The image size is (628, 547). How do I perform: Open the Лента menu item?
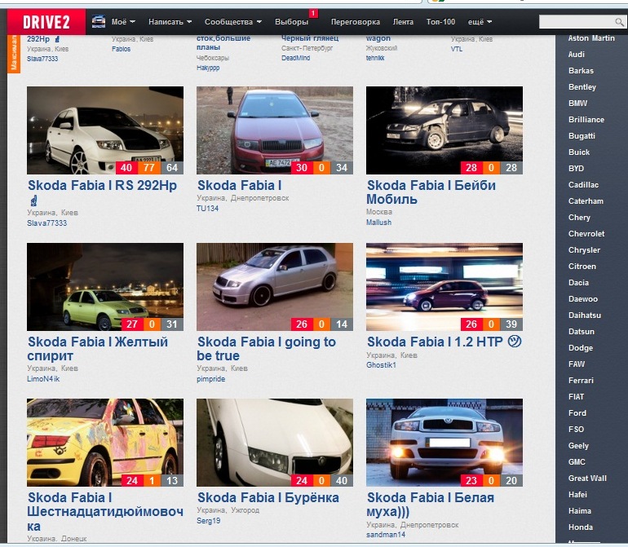403,22
